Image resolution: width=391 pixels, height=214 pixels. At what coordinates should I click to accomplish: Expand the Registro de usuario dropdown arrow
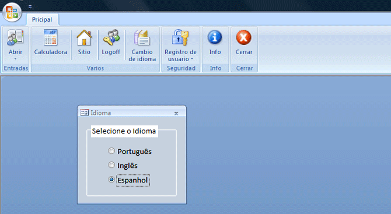coord(192,59)
